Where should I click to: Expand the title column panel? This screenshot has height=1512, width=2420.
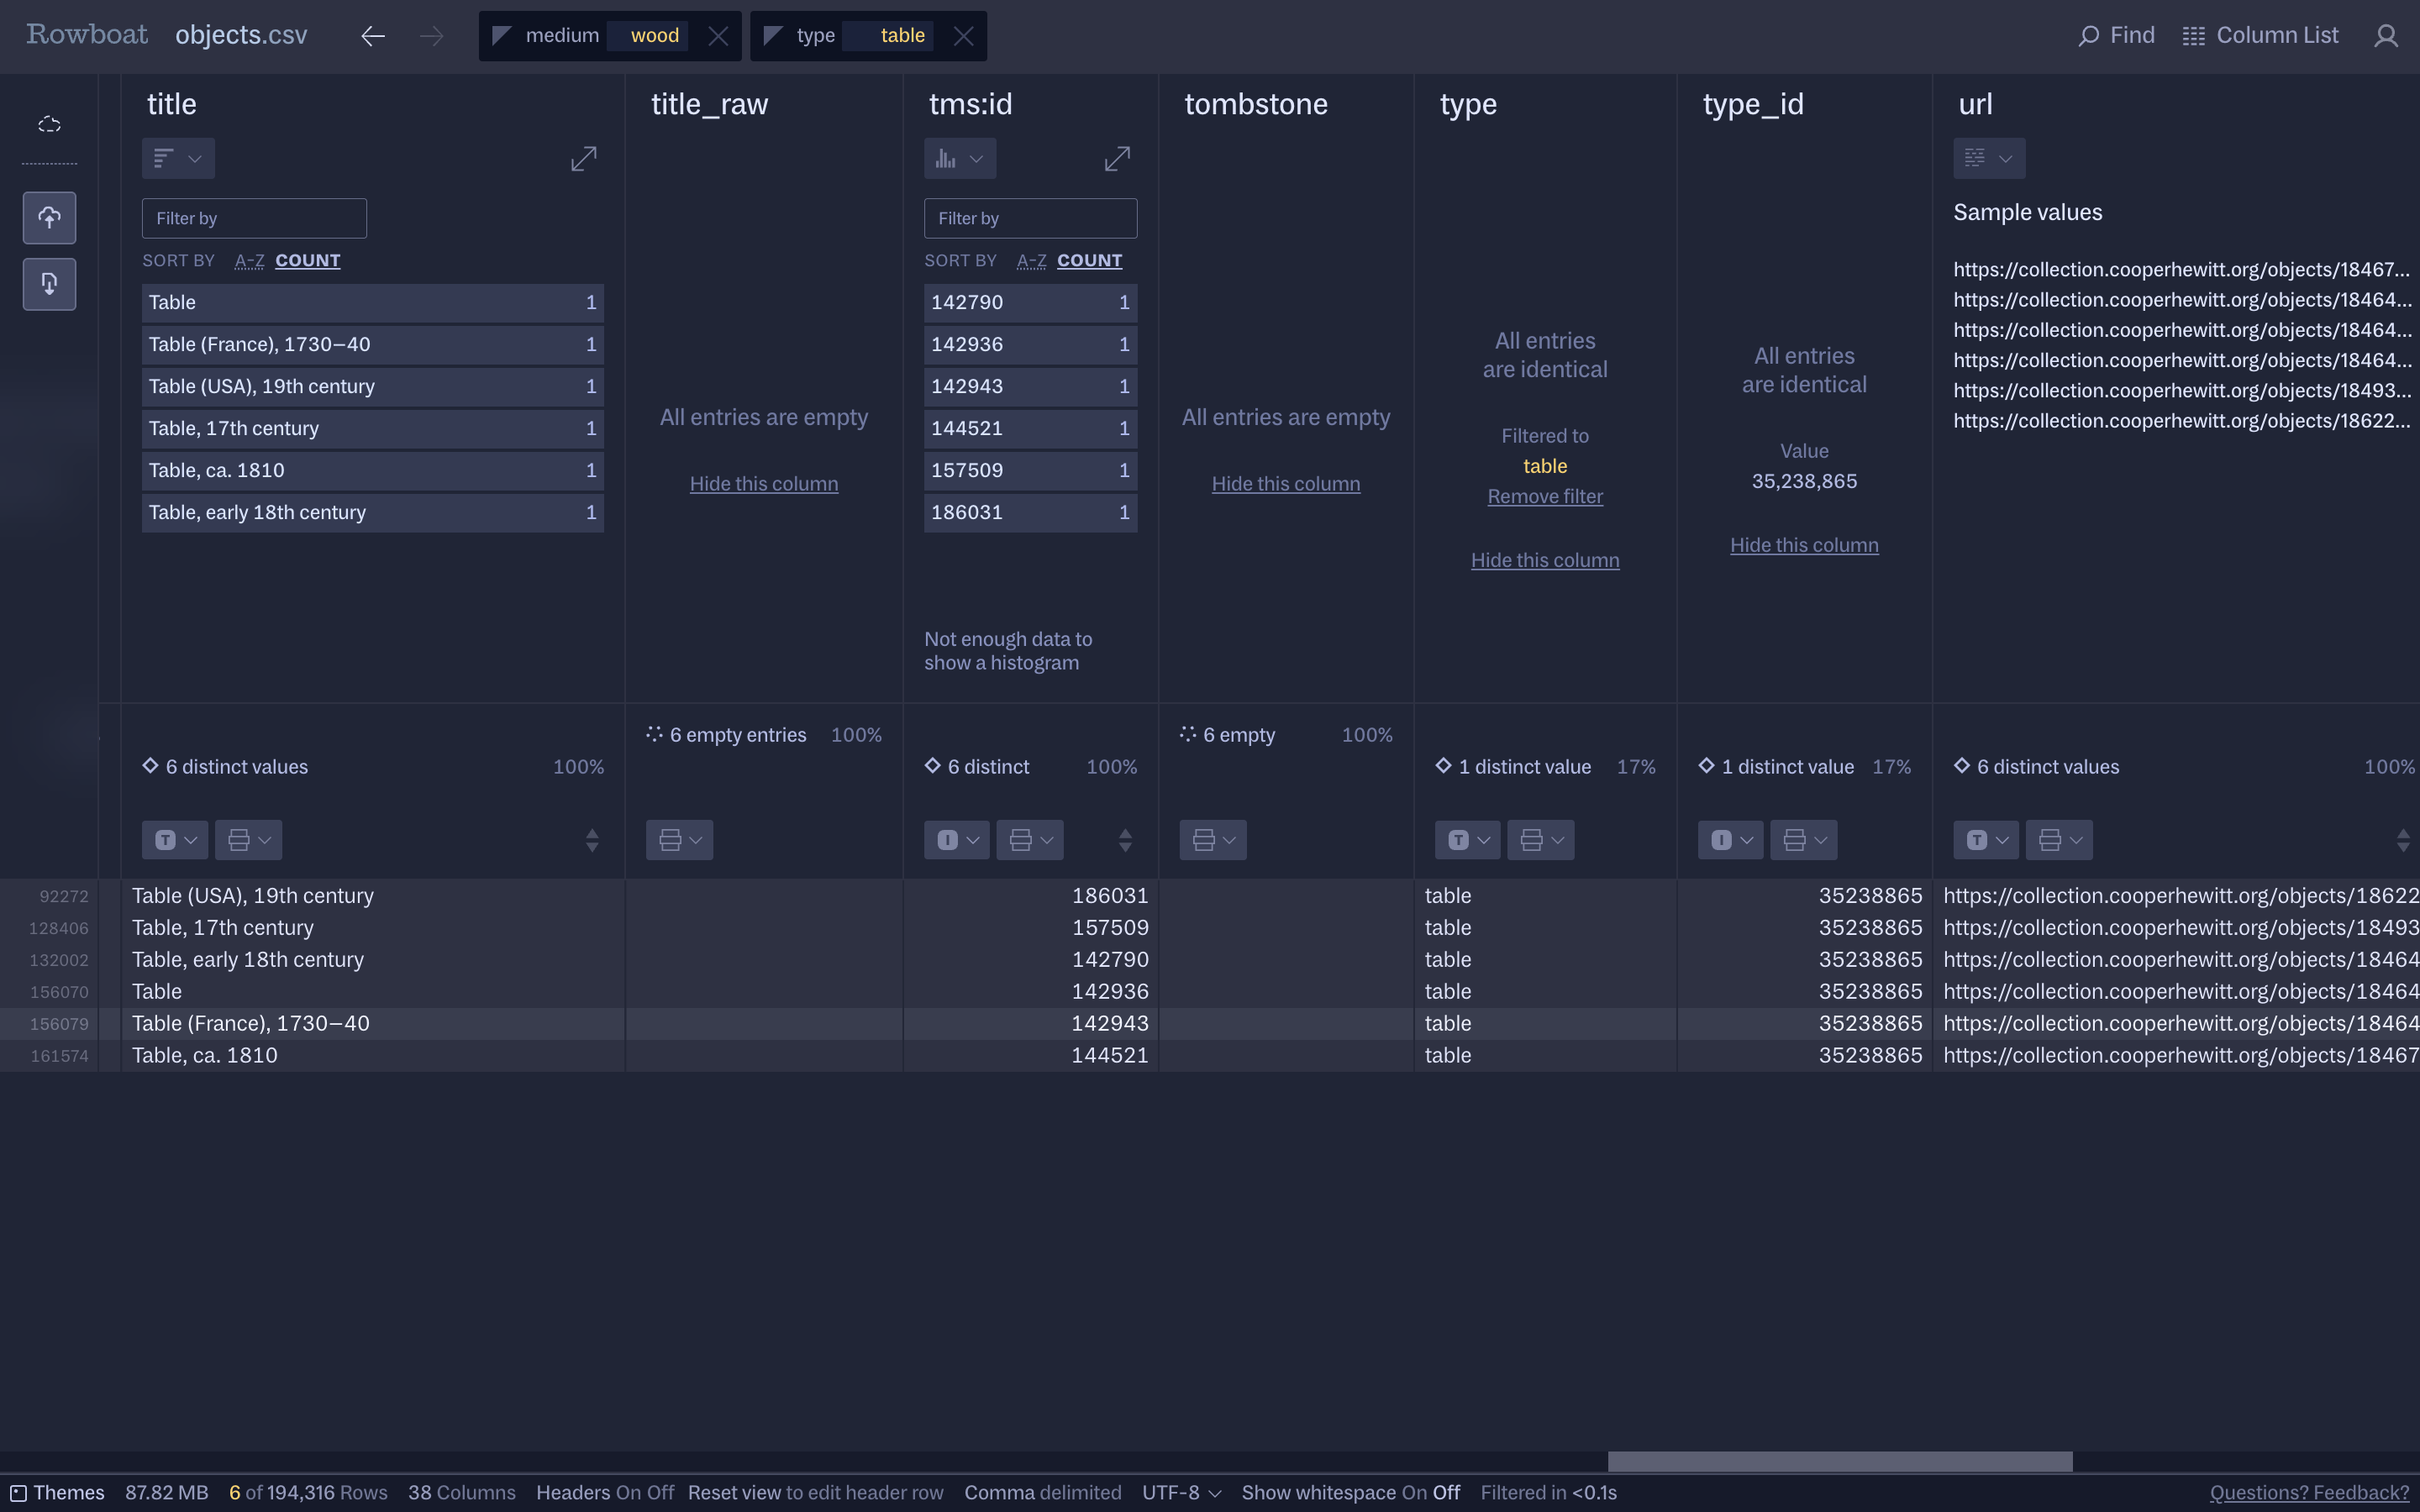[583, 159]
